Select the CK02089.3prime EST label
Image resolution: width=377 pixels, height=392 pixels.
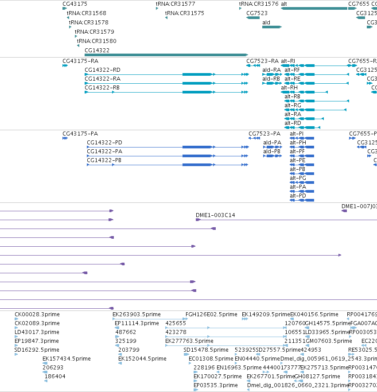tap(37, 323)
